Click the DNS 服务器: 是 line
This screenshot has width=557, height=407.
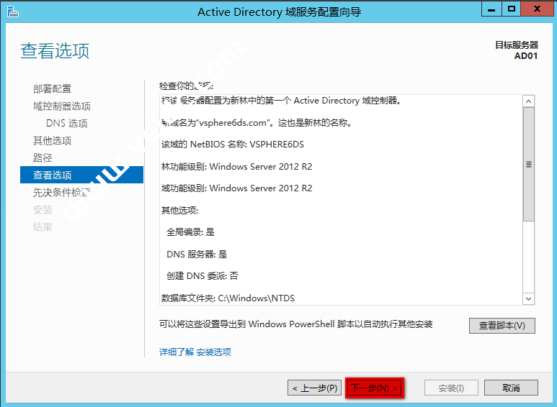tap(197, 254)
